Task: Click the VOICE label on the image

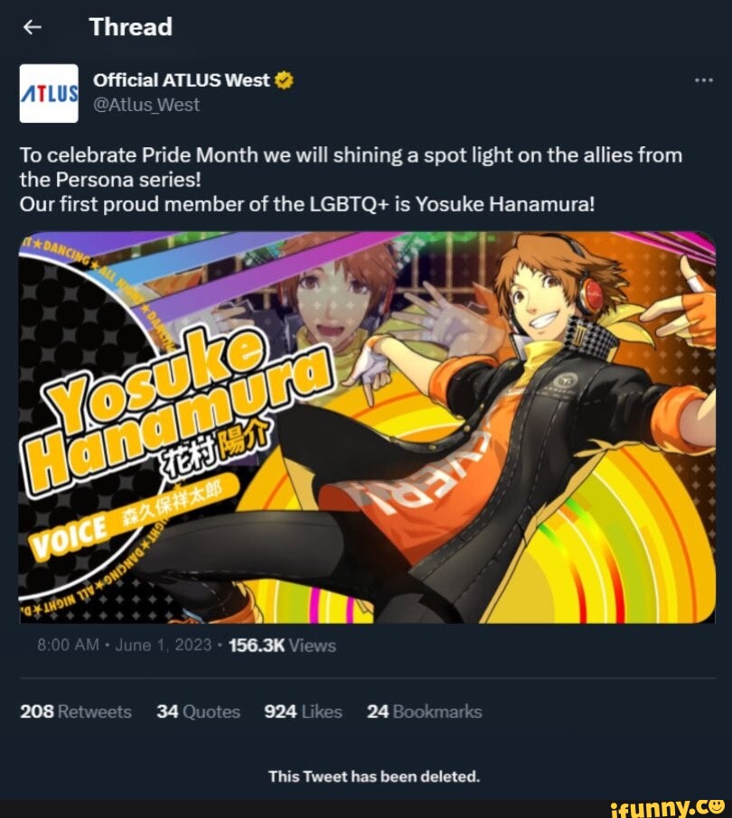Action: tap(69, 535)
